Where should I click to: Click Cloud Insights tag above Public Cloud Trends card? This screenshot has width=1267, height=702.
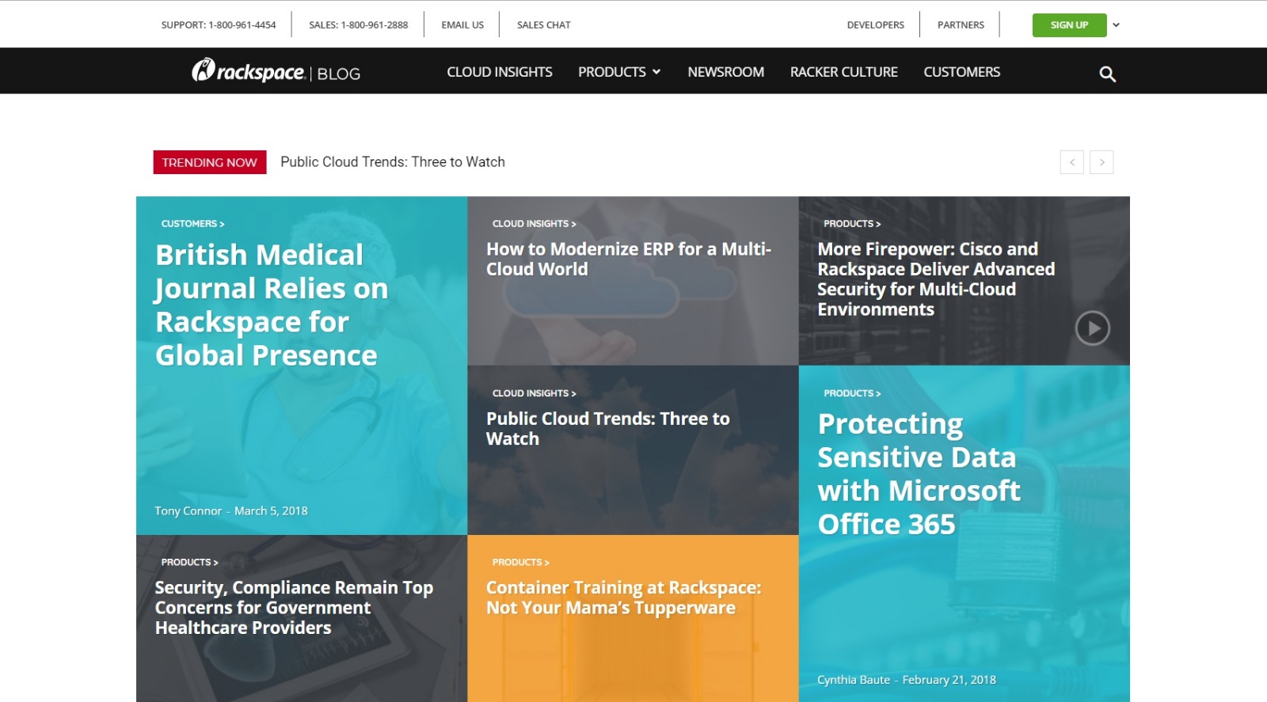click(534, 393)
